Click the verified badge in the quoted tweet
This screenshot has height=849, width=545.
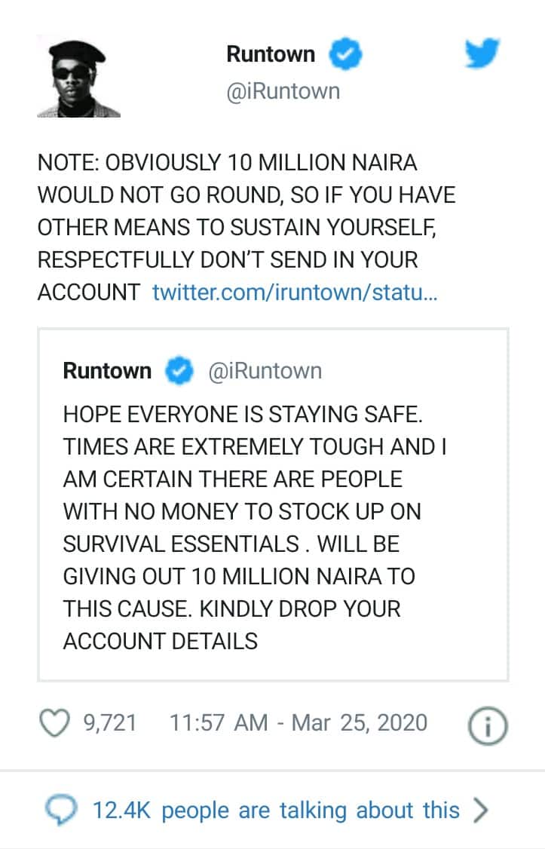179,371
